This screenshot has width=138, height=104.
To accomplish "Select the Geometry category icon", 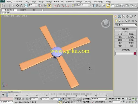I will (116, 21).
